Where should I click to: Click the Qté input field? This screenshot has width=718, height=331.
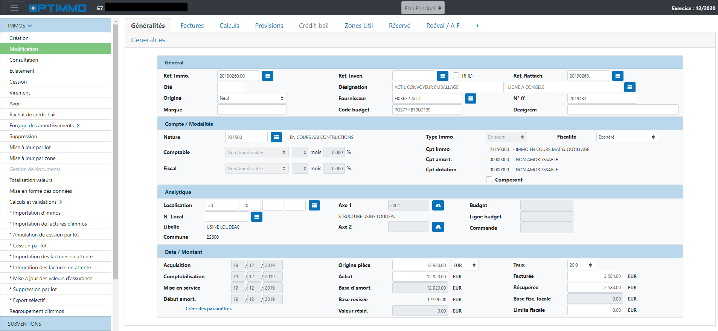[x=231, y=87]
